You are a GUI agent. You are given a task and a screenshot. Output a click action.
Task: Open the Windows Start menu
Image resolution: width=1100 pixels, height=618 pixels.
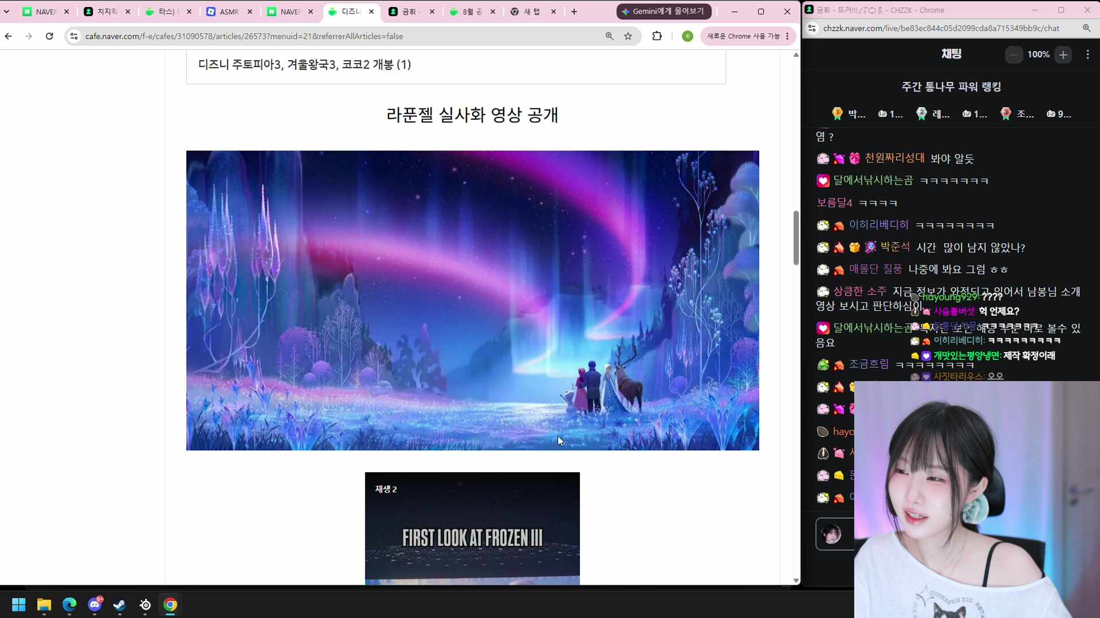[19, 605]
